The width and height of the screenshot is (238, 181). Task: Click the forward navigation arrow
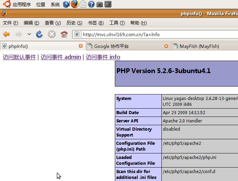pyautogui.click(x=19, y=34)
